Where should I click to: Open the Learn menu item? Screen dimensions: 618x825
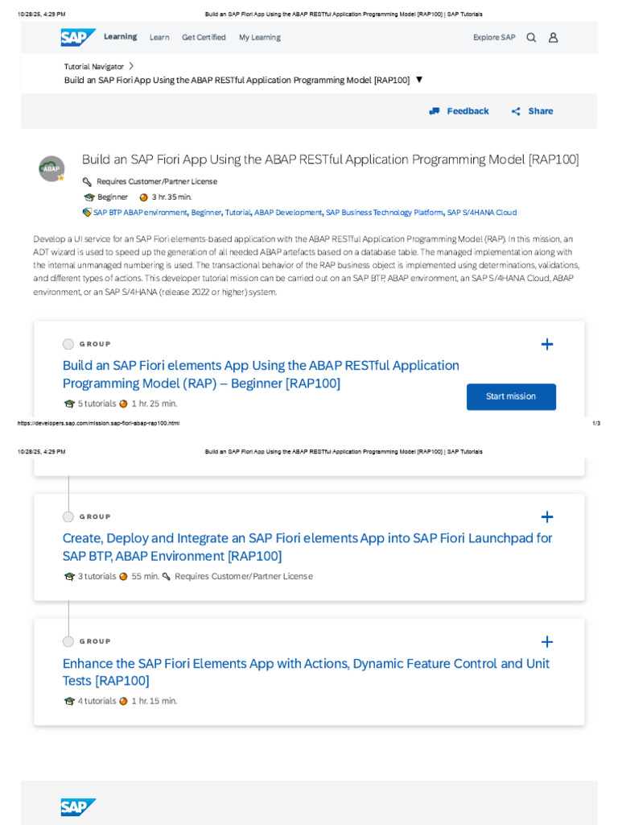click(x=159, y=37)
